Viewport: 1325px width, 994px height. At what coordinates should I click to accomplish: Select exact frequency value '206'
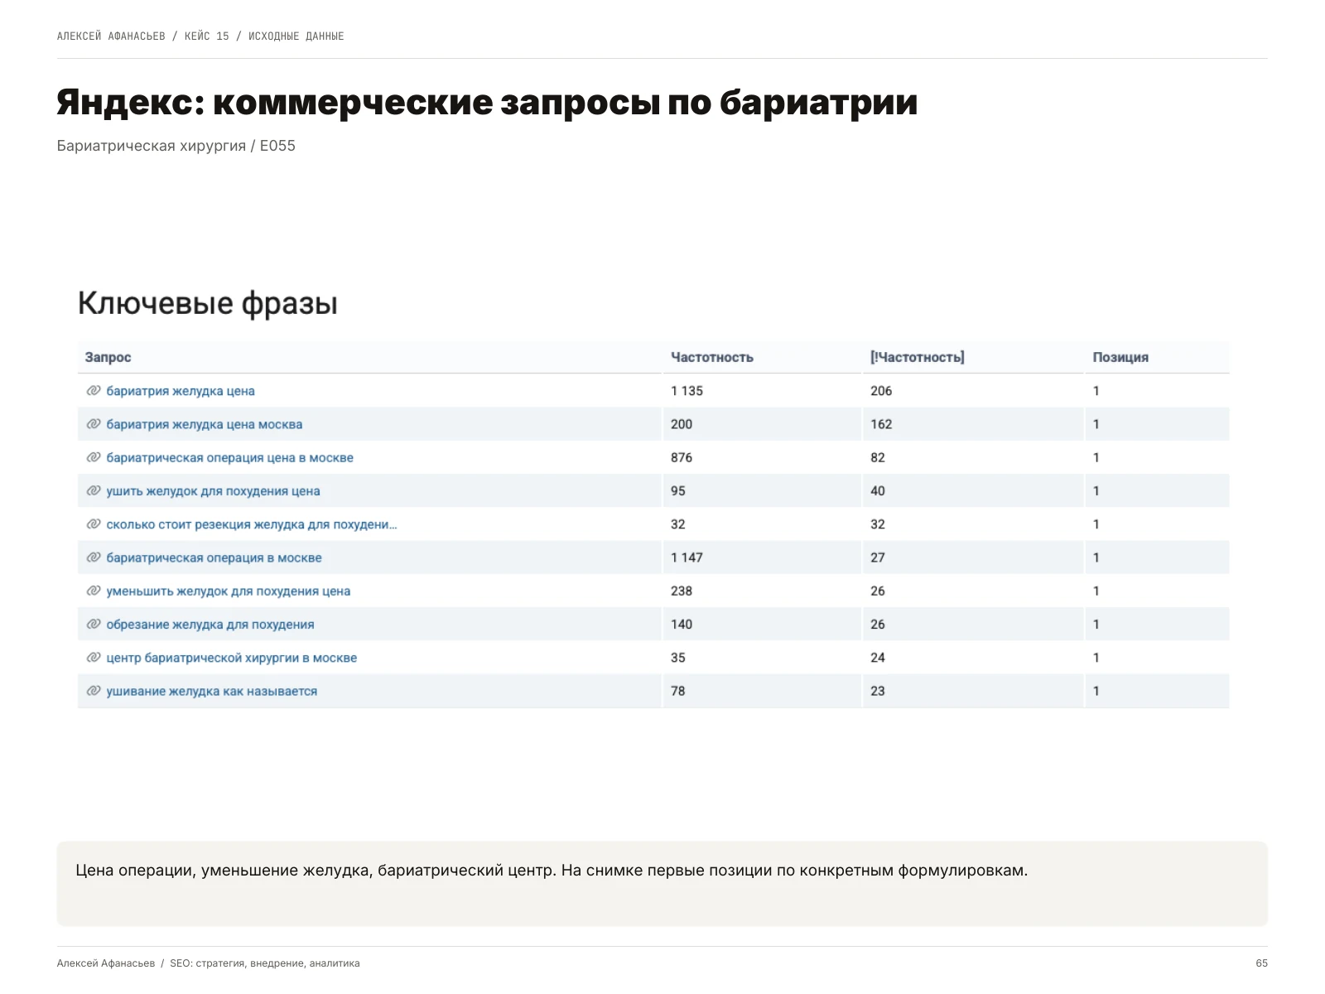(881, 391)
